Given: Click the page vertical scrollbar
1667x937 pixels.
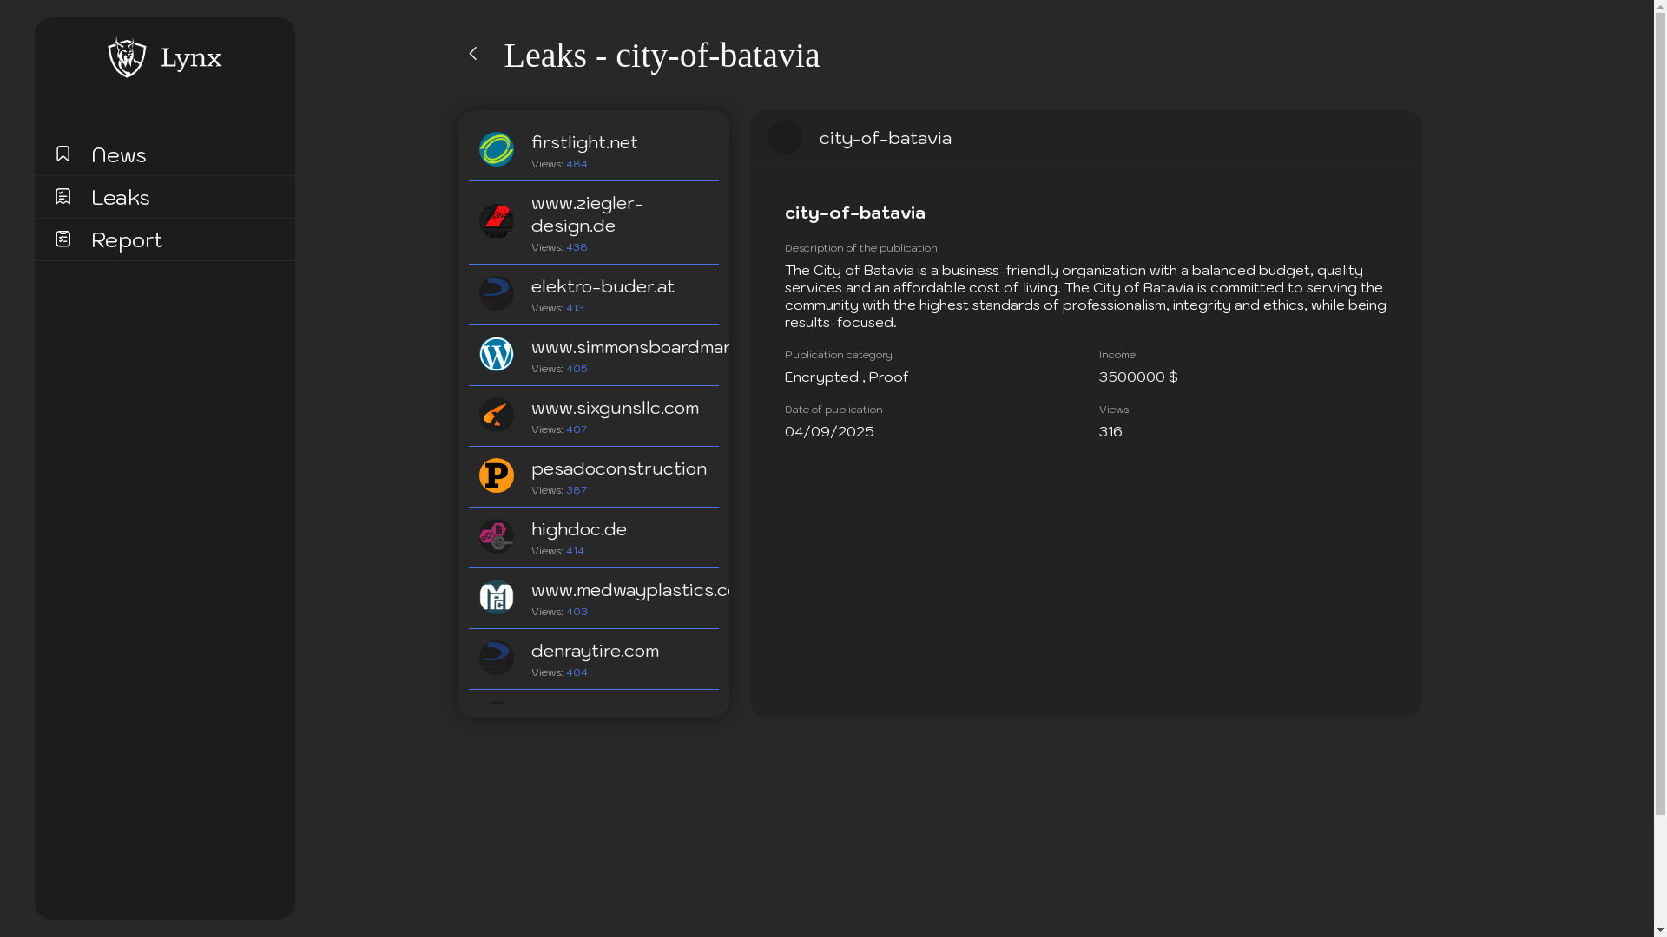Looking at the screenshot, I should coord(1660,408).
